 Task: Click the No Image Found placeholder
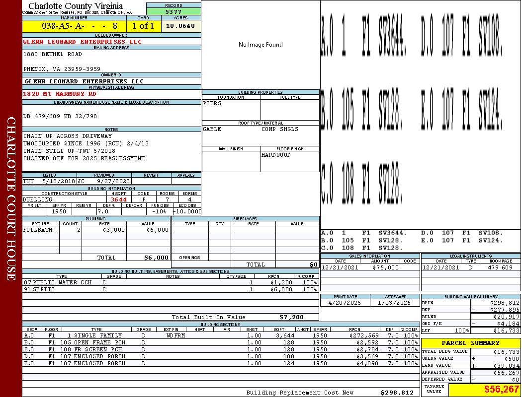261,45
